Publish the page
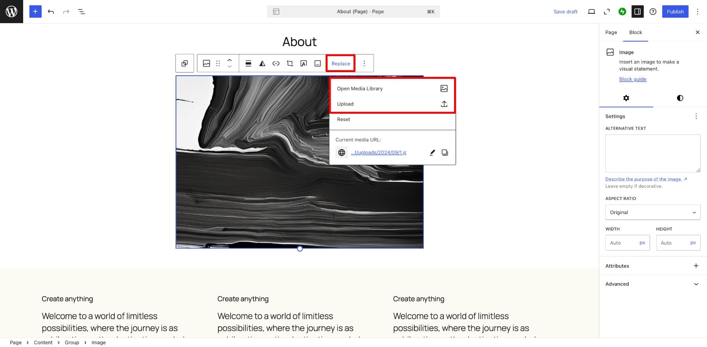The width and height of the screenshot is (707, 347). [x=675, y=11]
